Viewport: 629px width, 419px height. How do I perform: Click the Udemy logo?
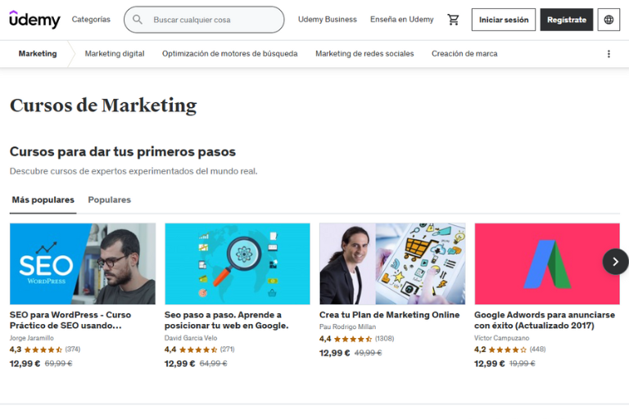[x=35, y=20]
